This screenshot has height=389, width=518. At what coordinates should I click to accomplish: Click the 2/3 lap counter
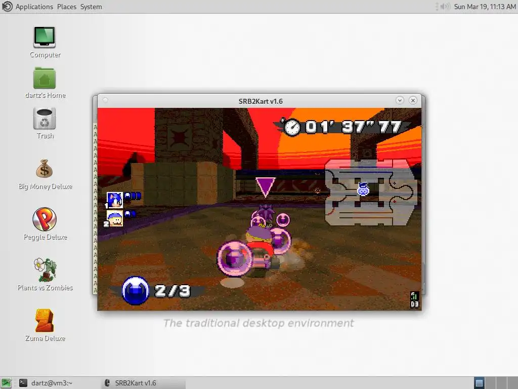tap(172, 291)
